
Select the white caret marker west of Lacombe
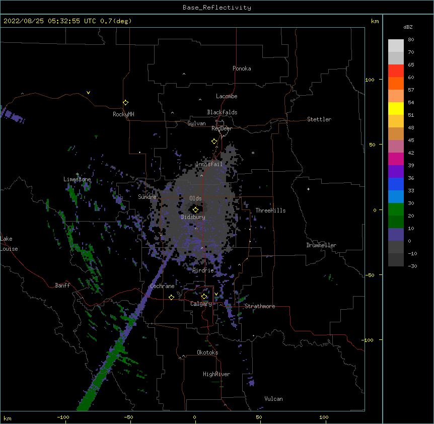(200, 100)
